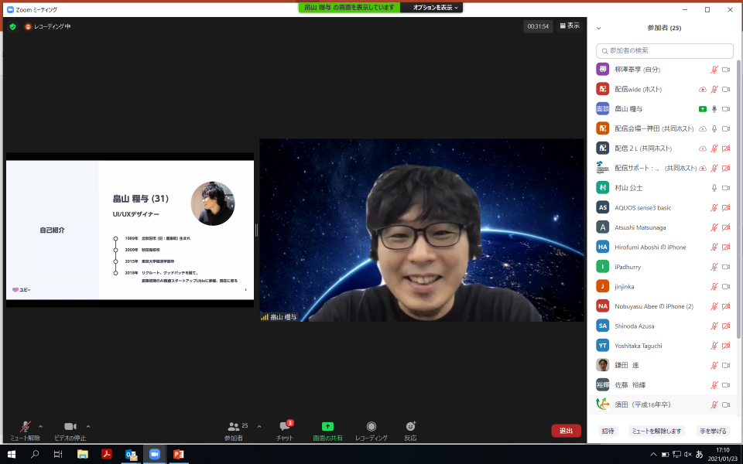Click the Task View taskbar icon
Image resolution: width=743 pixels, height=464 pixels.
[x=58, y=454]
